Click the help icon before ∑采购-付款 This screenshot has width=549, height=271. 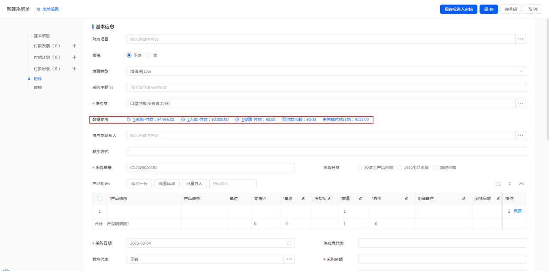pyautogui.click(x=129, y=120)
